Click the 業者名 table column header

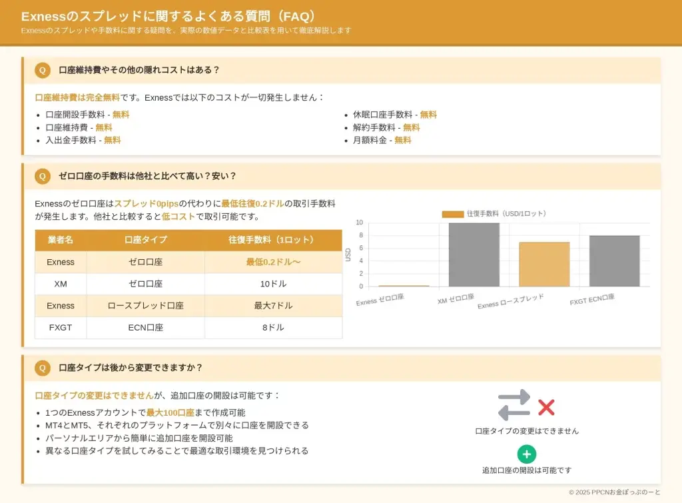coord(61,240)
